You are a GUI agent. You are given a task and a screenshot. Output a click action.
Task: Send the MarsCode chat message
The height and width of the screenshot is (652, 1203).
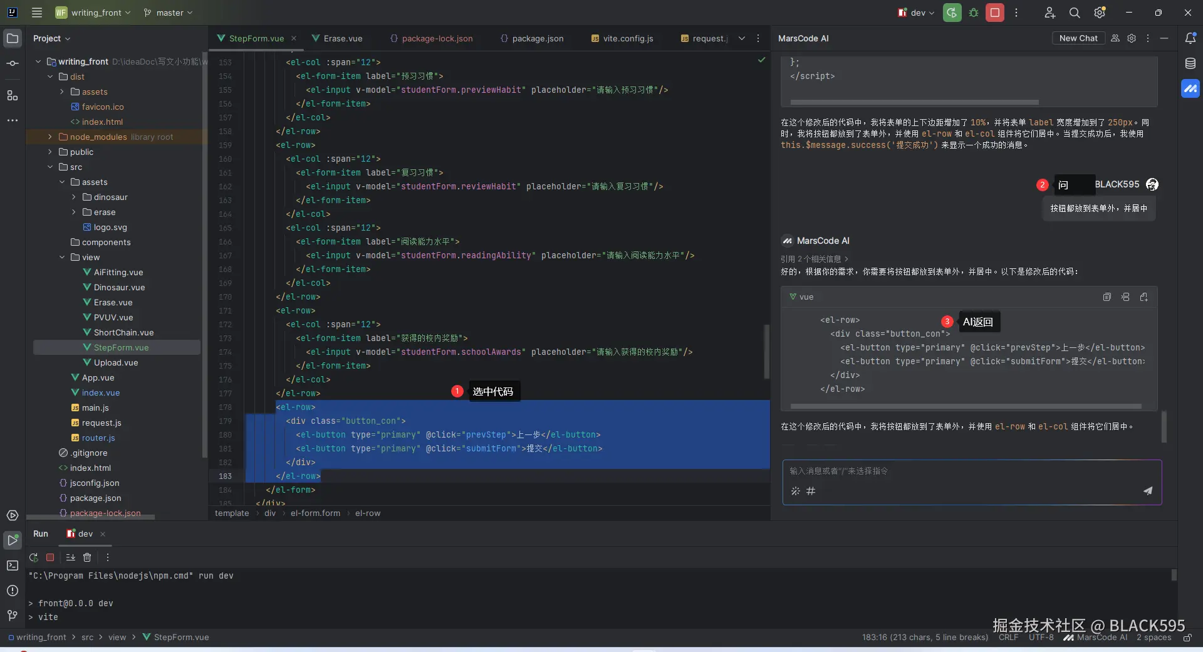pos(1148,491)
